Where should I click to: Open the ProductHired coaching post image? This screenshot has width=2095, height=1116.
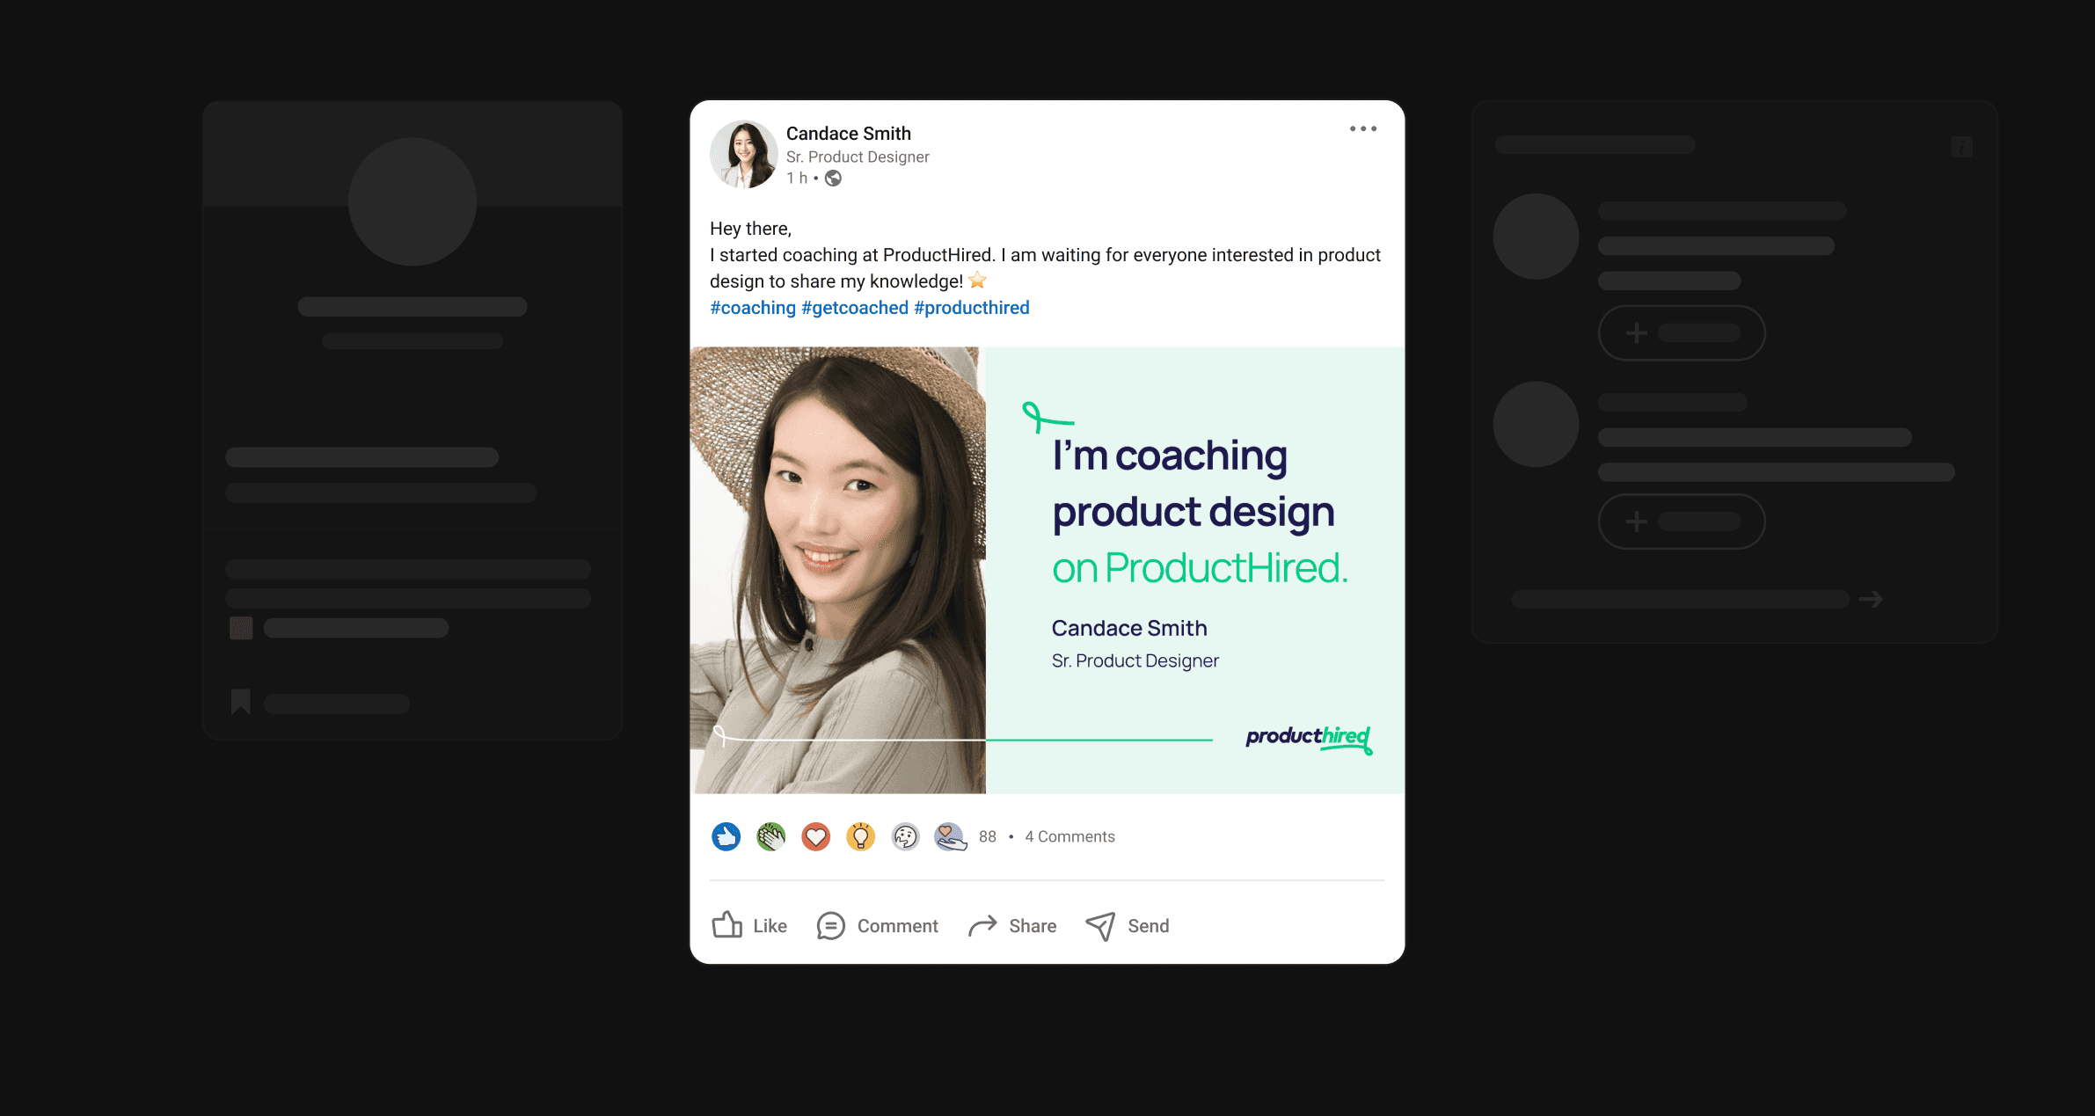[1047, 570]
